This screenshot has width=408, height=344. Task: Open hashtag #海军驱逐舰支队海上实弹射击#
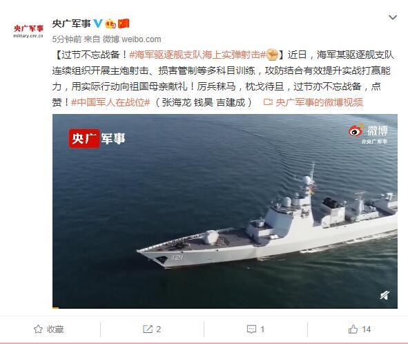(x=197, y=55)
